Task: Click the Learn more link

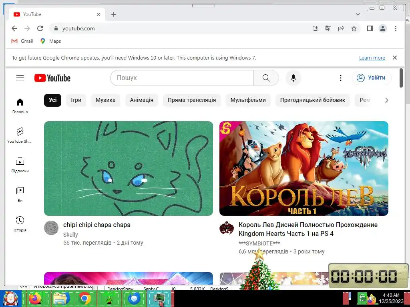Action: click(x=372, y=58)
